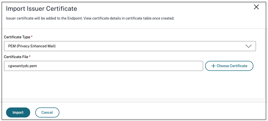Click the words certificate table in description
Screen dimensions: 268x121
[x=134, y=18]
